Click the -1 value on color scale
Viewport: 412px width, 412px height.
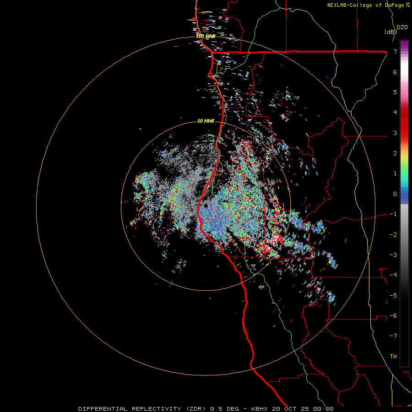click(x=393, y=214)
